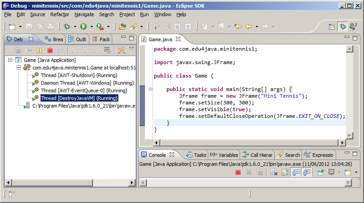The image size is (364, 203).
Task: Click the Save toolbar icon
Action: [x=29, y=26]
